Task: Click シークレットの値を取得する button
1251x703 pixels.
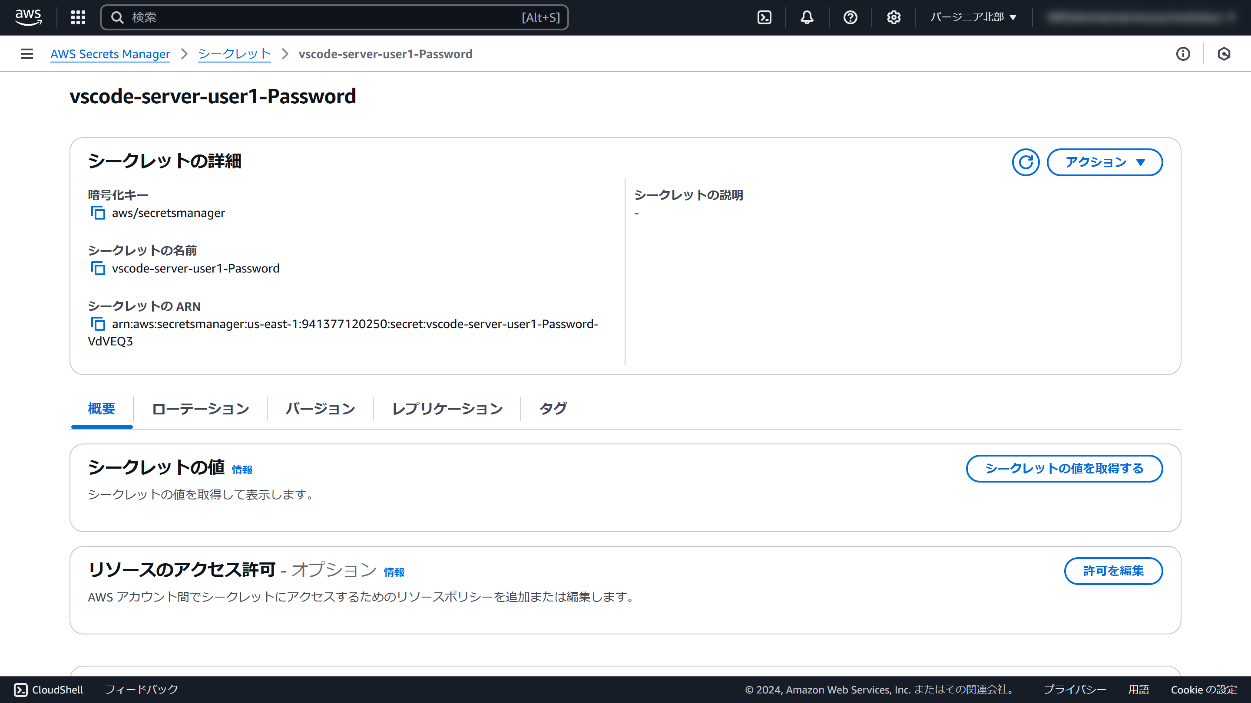Action: [1064, 468]
